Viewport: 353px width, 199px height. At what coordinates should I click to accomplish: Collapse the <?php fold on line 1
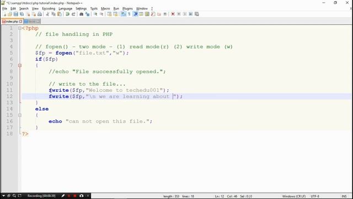coord(20,28)
